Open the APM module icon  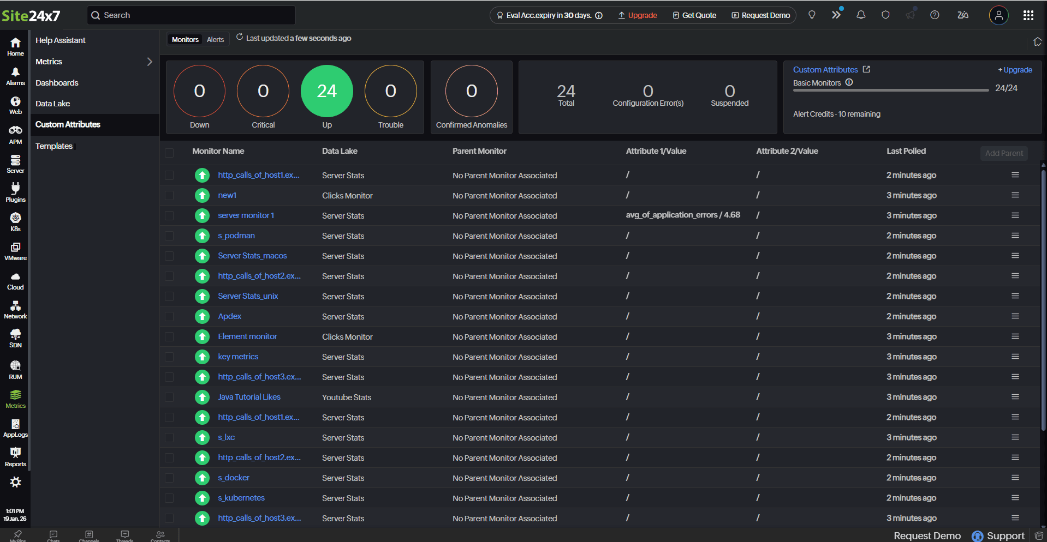point(15,134)
